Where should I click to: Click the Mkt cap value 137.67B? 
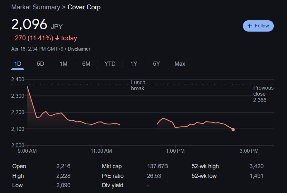(x=158, y=166)
